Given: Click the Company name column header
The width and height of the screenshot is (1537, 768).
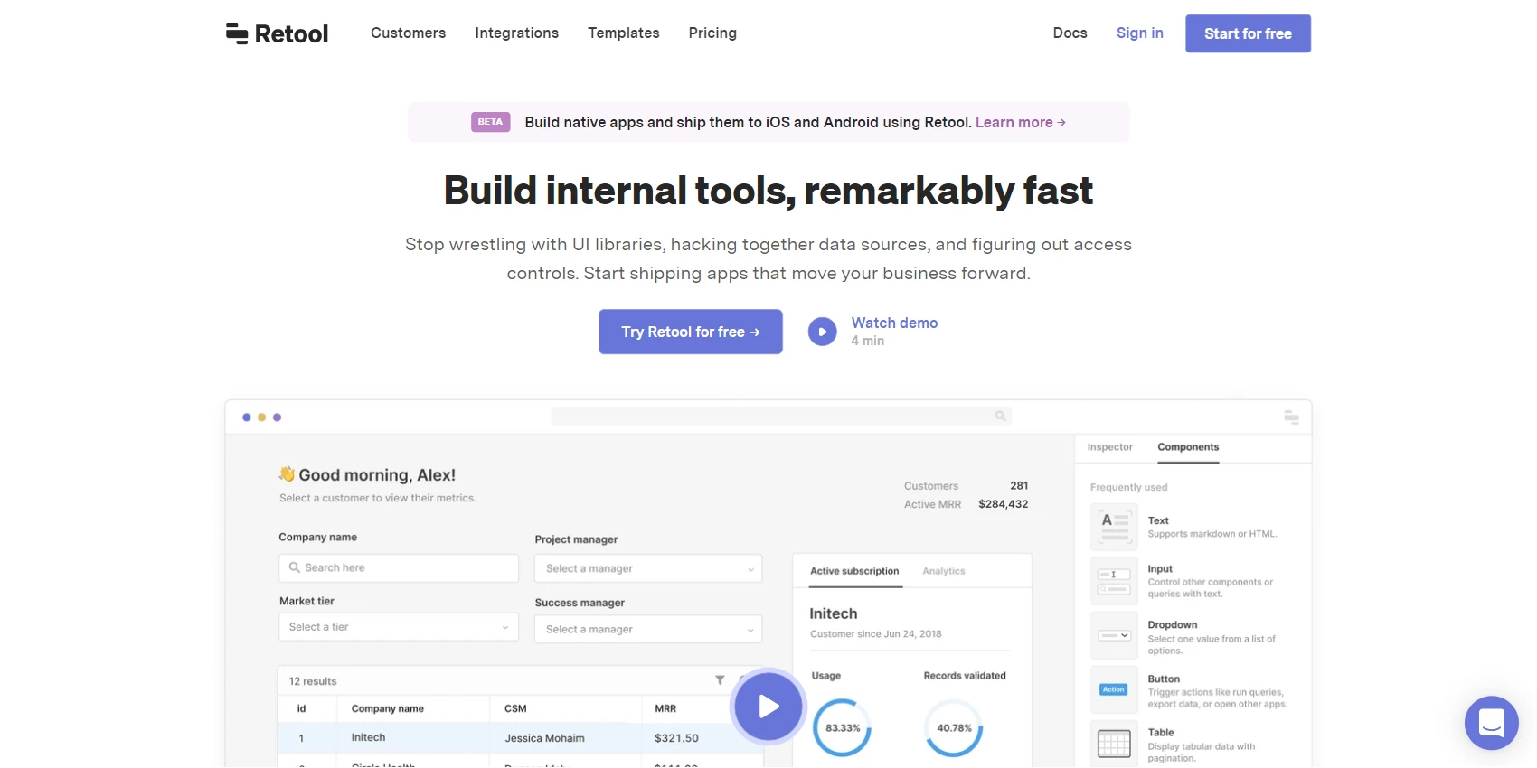Looking at the screenshot, I should pyautogui.click(x=387, y=708).
